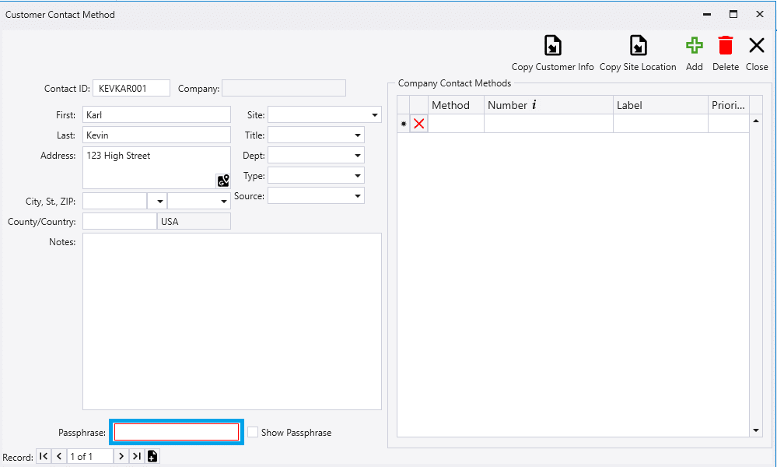Click the Copy Customer Info icon
The height and width of the screenshot is (467, 777).
coord(552,46)
